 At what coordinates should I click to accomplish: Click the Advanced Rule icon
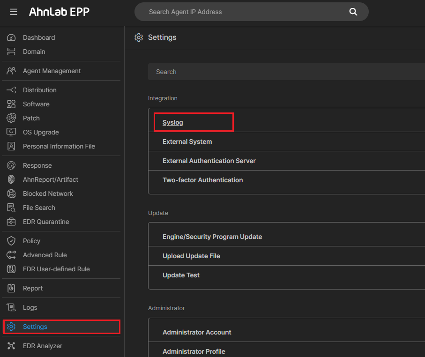(x=11, y=255)
